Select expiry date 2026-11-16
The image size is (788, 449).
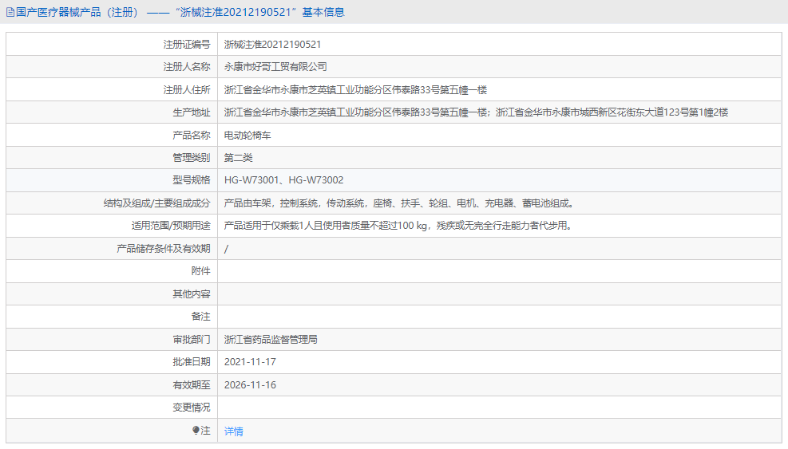pyautogui.click(x=250, y=384)
